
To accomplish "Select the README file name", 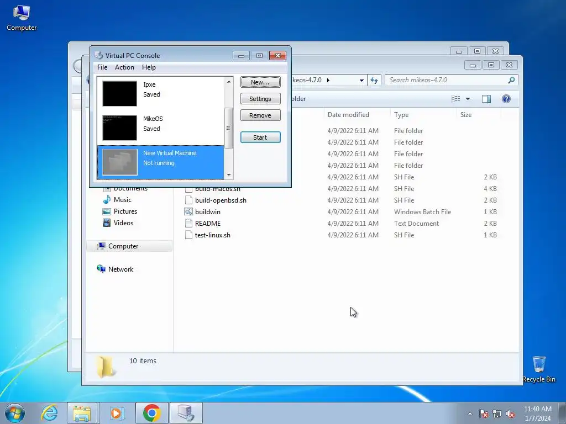I will click(208, 223).
